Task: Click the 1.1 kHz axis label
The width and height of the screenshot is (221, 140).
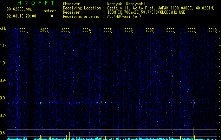Action: [3, 45]
